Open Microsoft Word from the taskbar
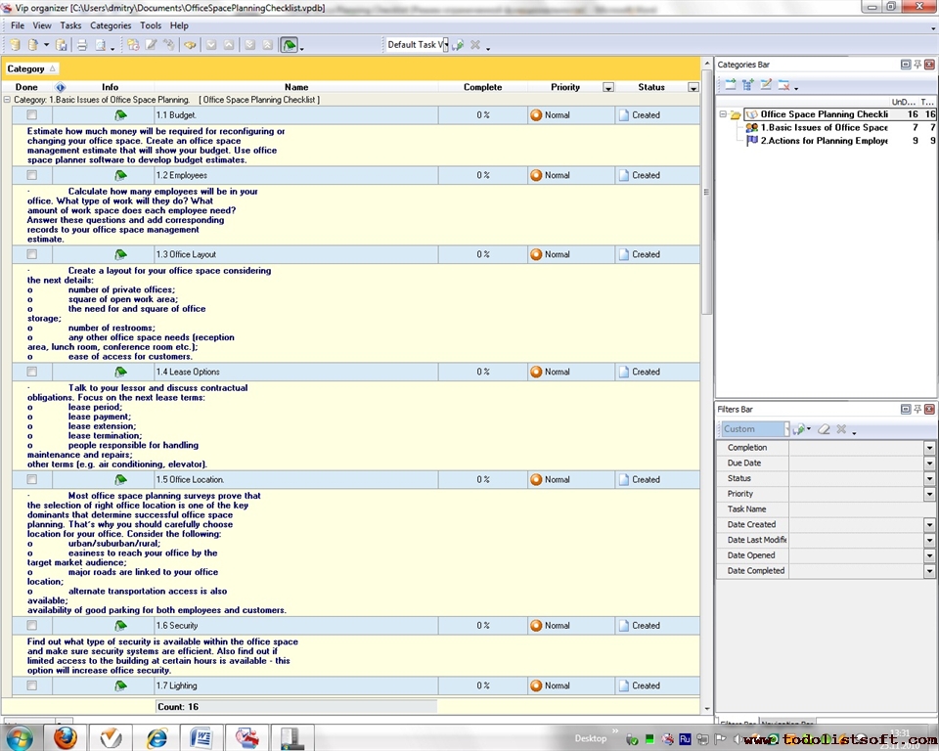939x751 pixels. tap(202, 737)
